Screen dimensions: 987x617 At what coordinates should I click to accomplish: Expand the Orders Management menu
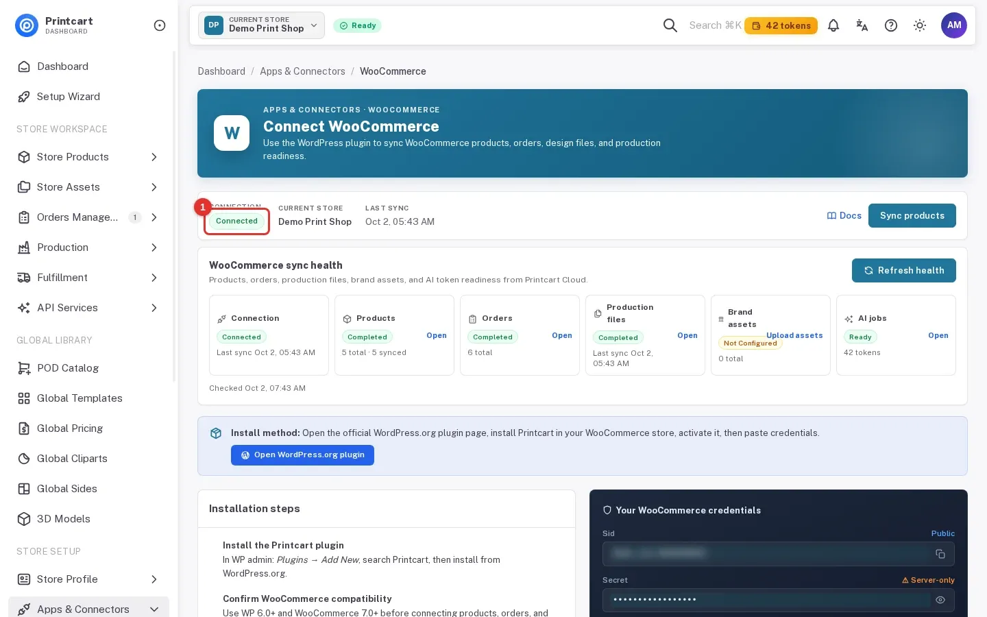pos(88,217)
